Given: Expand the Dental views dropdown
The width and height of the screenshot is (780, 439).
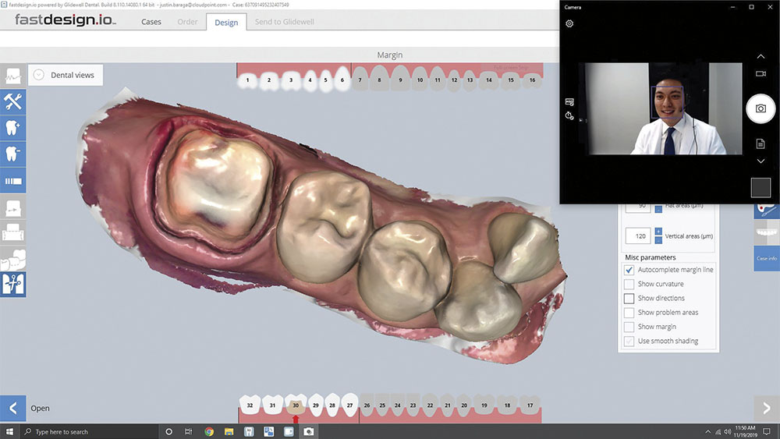Looking at the screenshot, I should coord(40,75).
